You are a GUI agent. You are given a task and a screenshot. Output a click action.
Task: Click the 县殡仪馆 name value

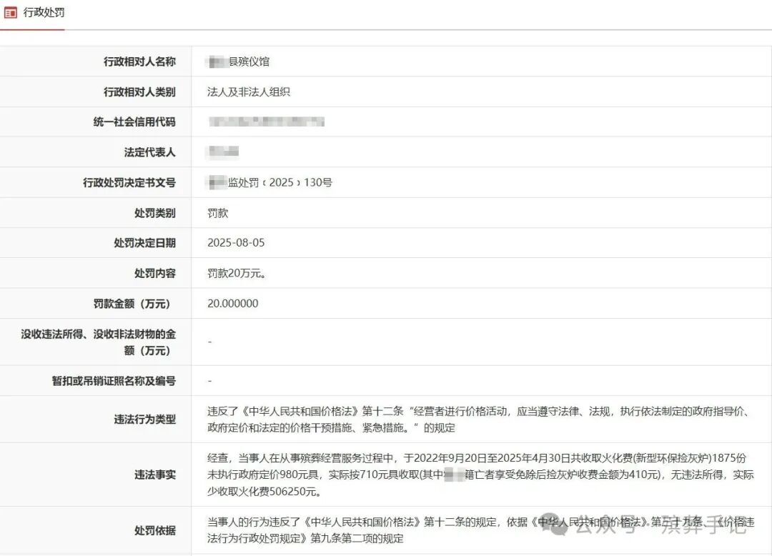coord(247,62)
